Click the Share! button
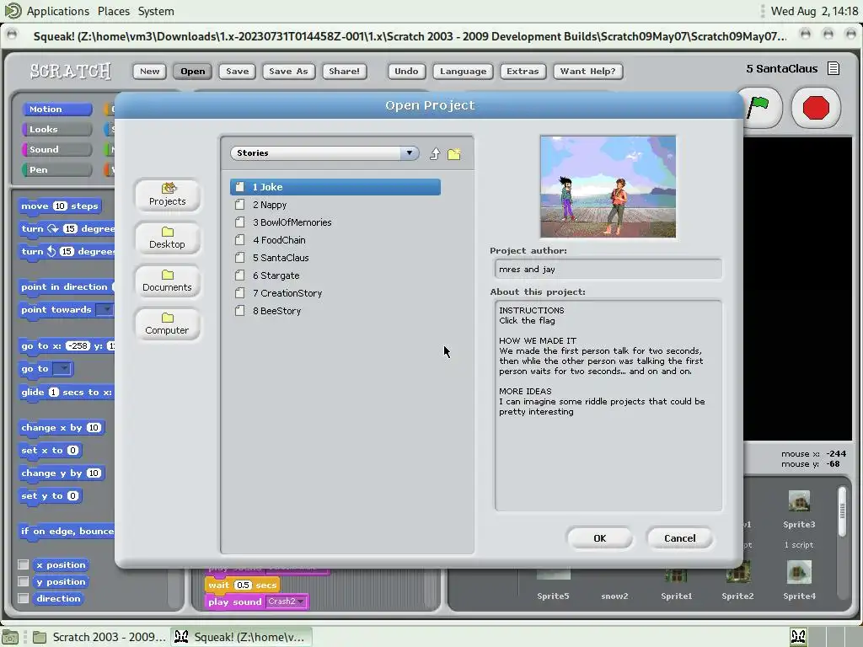 point(344,71)
